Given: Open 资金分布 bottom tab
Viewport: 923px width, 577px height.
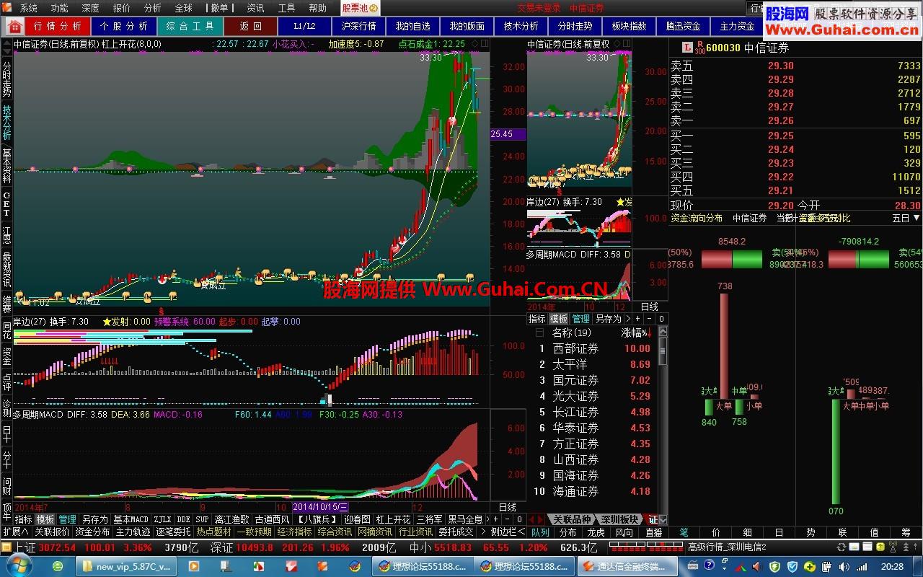Looking at the screenshot, I should pyautogui.click(x=92, y=532).
